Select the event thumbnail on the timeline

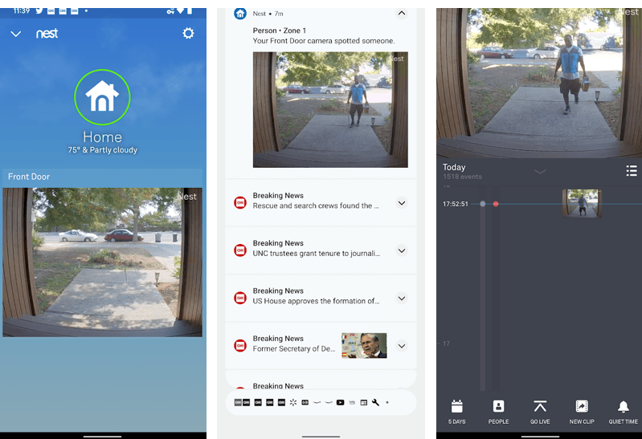581,204
